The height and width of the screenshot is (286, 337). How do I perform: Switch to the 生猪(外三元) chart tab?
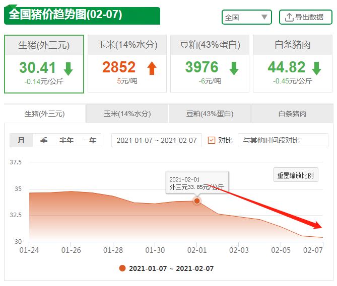click(x=45, y=114)
